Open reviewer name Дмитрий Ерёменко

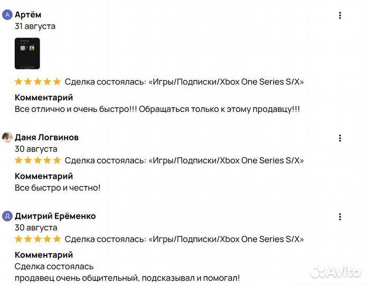coord(55,216)
